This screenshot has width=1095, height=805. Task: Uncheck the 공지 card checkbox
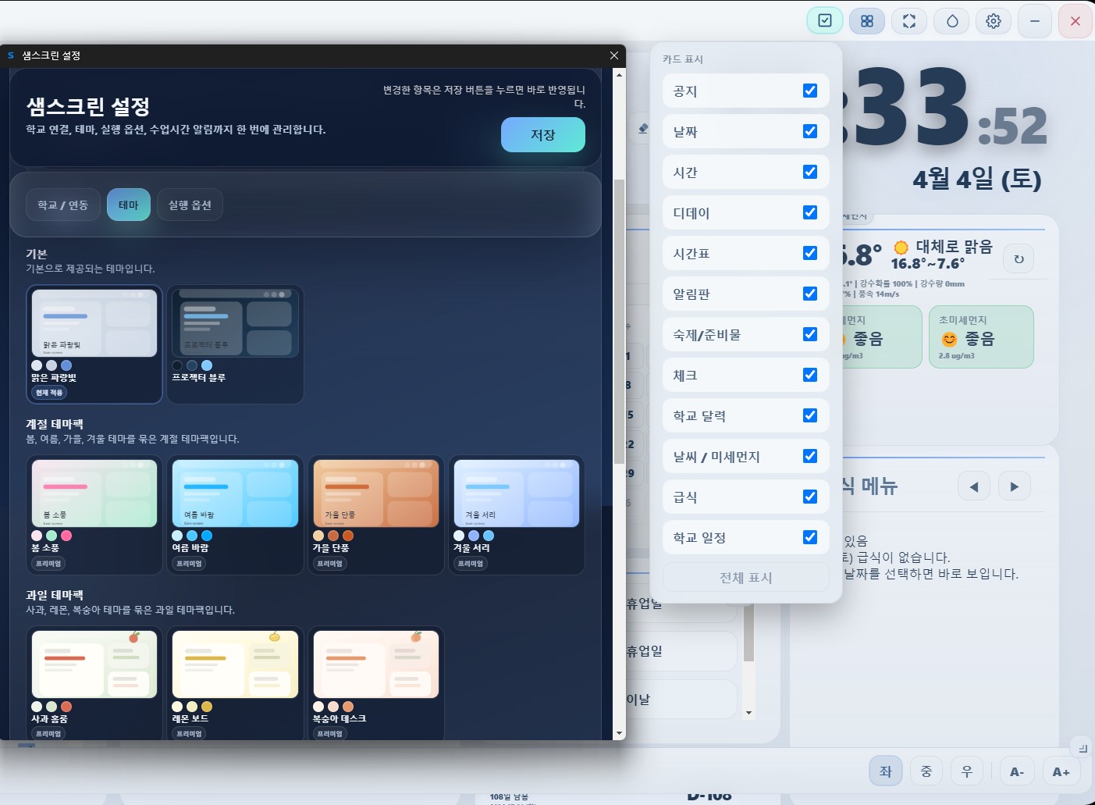[809, 91]
